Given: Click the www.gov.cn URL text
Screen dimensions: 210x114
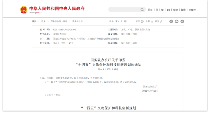Looking at the screenshot, I should point(36,12).
